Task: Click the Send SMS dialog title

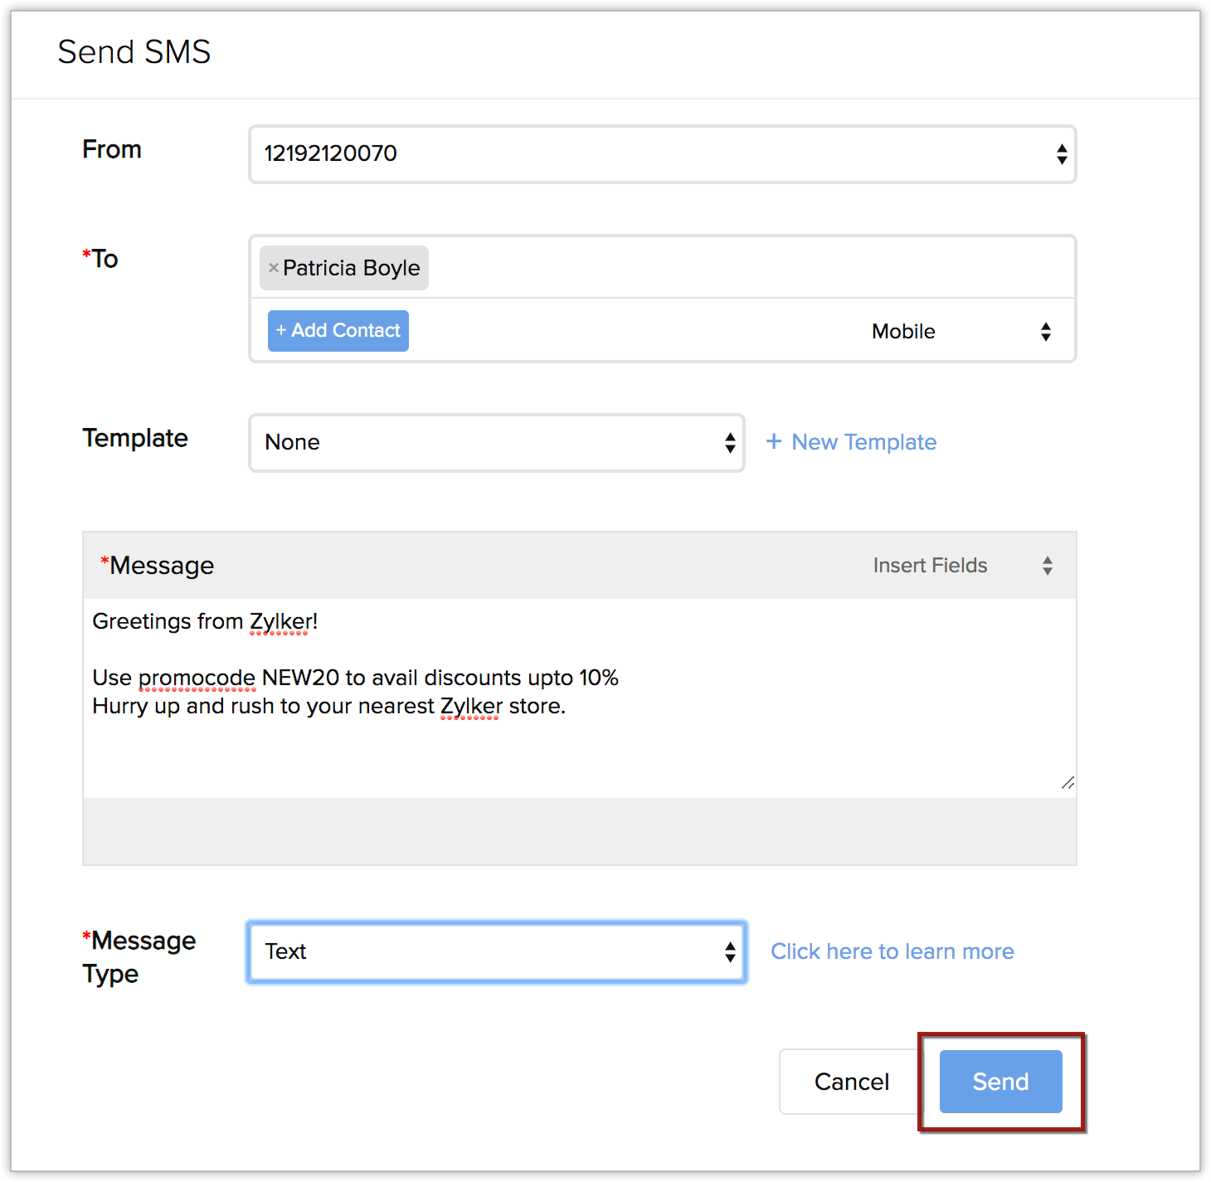Action: (134, 52)
